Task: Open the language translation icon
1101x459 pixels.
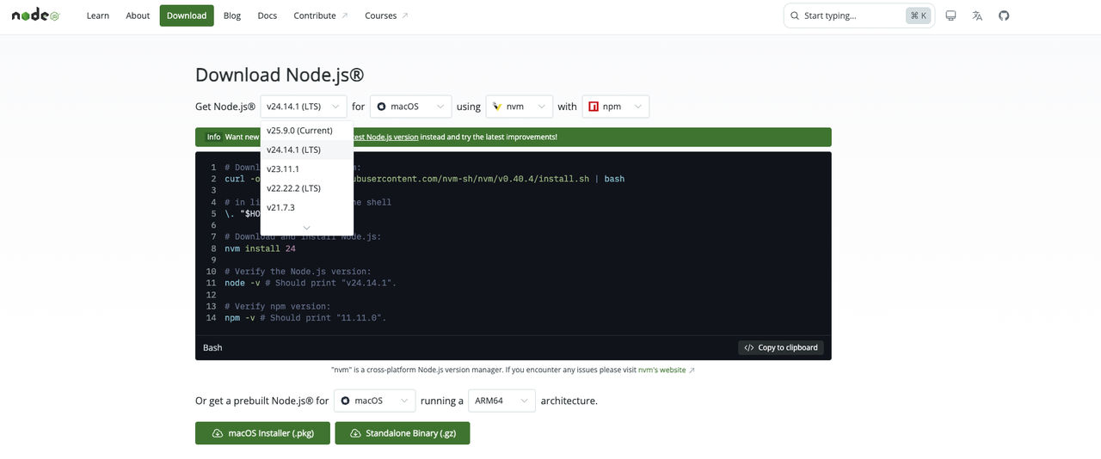Action: [x=977, y=15]
